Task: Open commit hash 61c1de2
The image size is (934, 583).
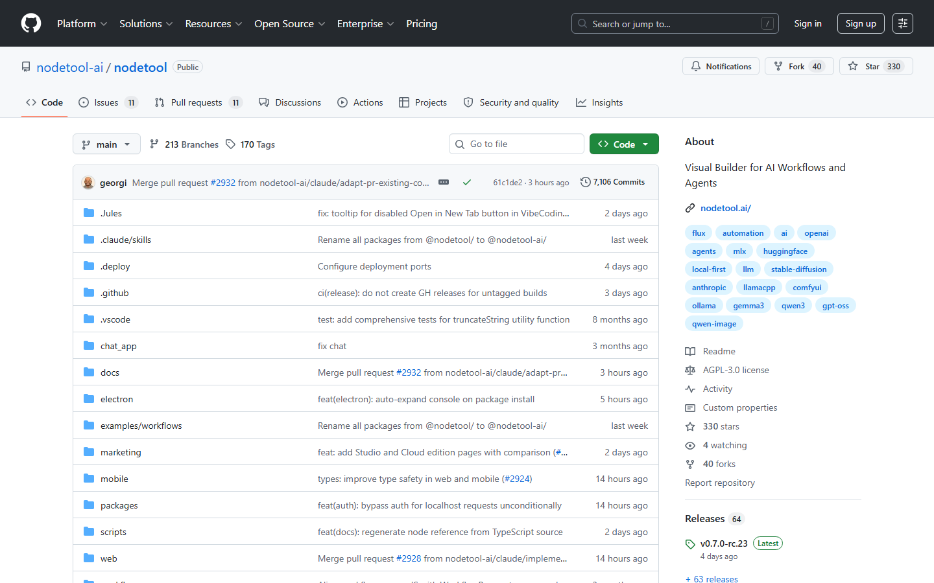Action: pos(507,183)
